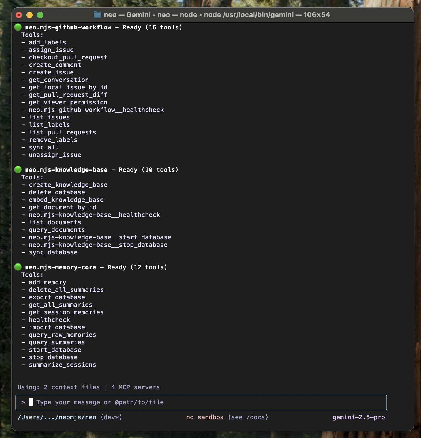The image size is (421, 438).
Task: Click the message input prompt field
Action: [201, 402]
